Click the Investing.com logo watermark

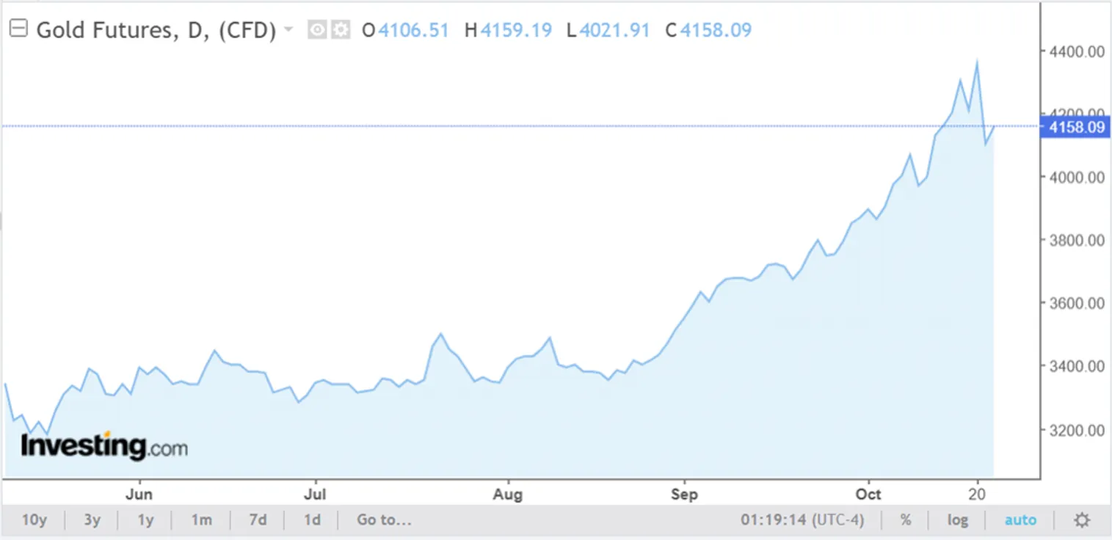click(103, 446)
